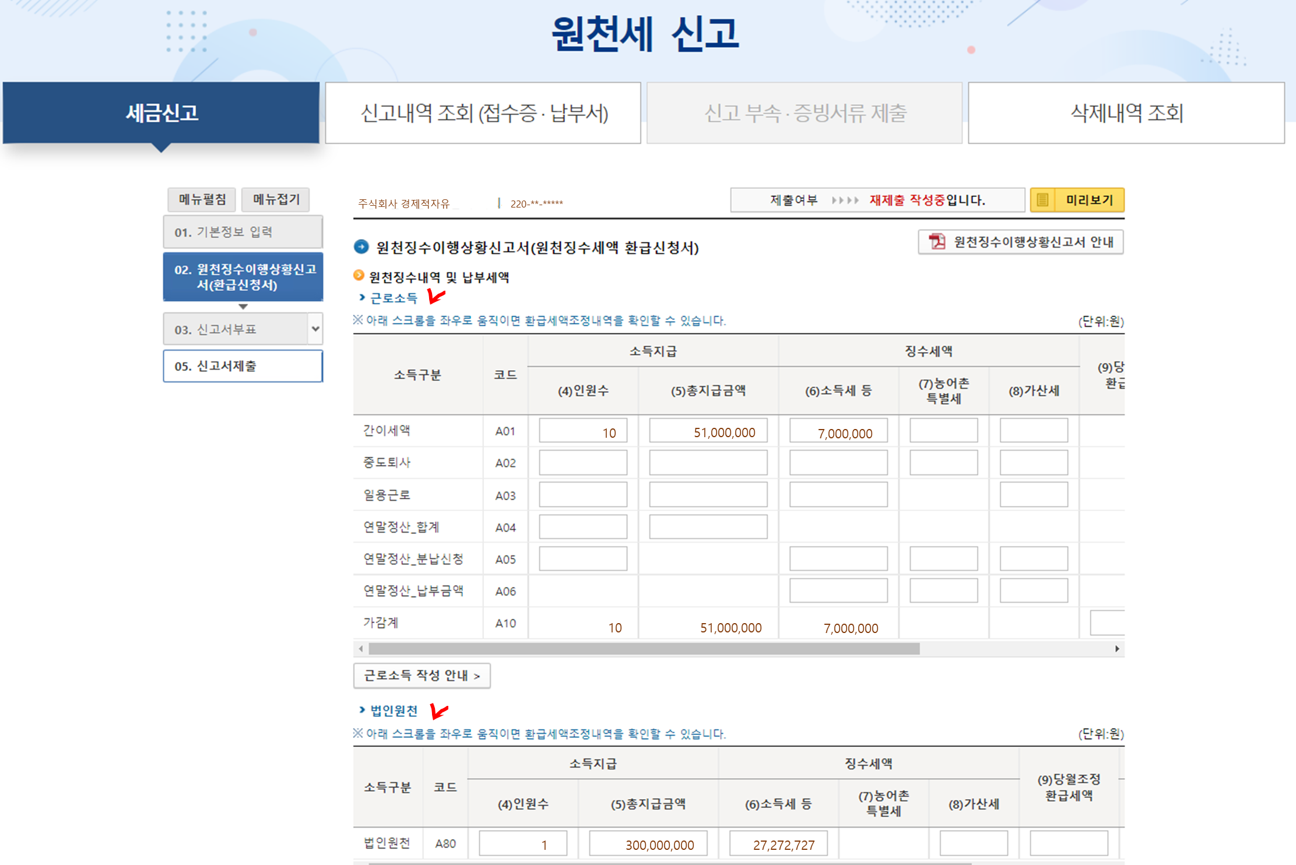Click the chevron icon next to 근로소득

(362, 298)
